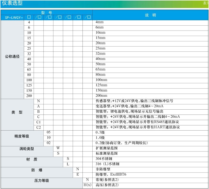The image size is (209, 189).
Task: Select the H(x) pressure code cell
Action: tap(87, 185)
